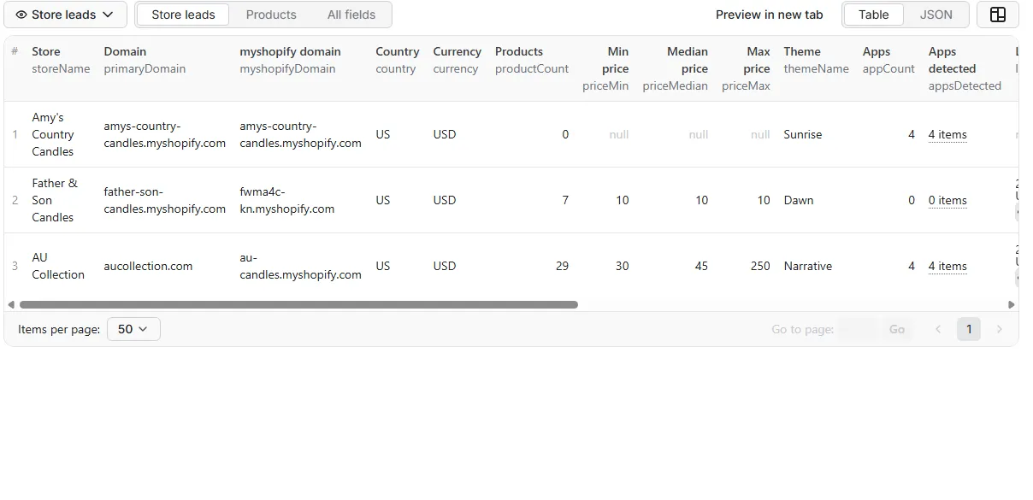Click the Min price column header
The height and width of the screenshot is (500, 1033).
(x=605, y=68)
